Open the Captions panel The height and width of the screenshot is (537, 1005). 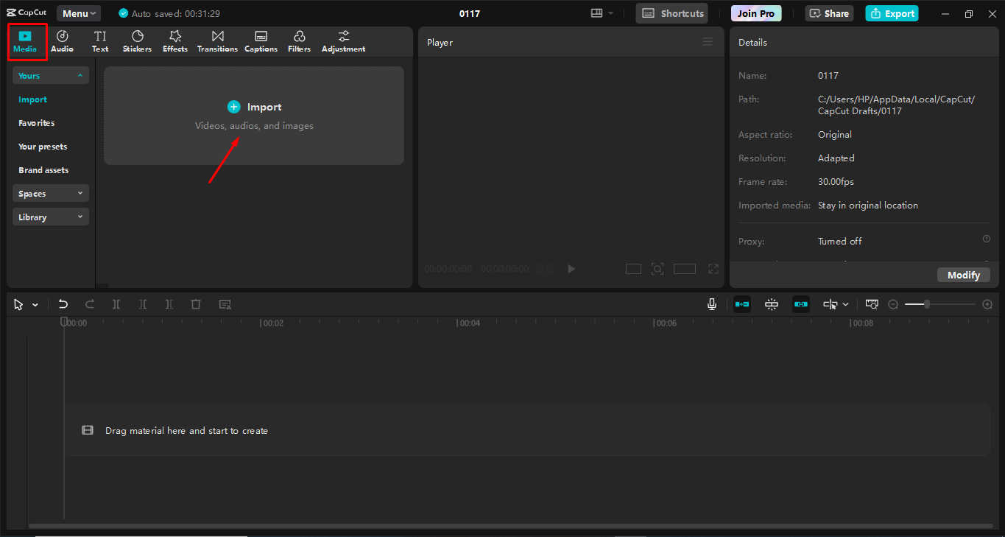tap(261, 41)
